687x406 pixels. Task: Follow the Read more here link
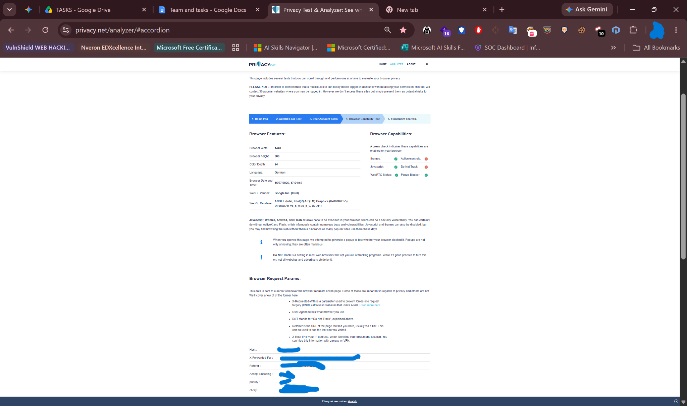[370, 305]
